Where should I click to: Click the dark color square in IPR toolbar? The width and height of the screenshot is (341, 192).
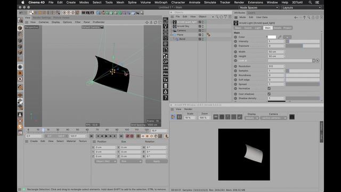(x=292, y=117)
